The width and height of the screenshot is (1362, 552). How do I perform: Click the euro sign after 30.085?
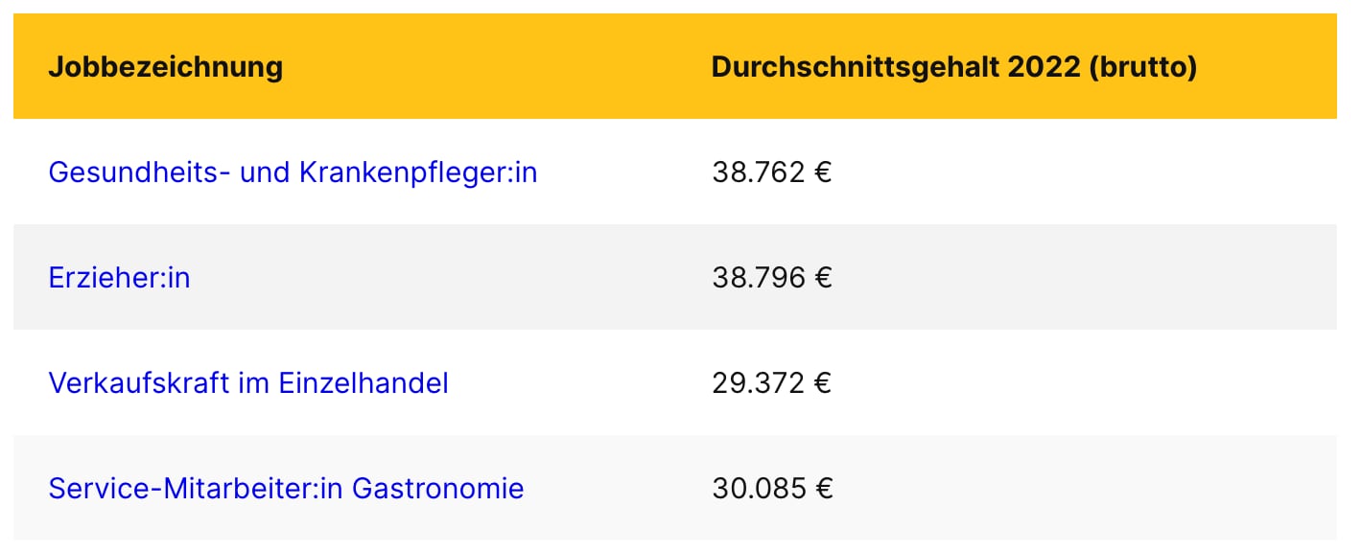pyautogui.click(x=822, y=489)
